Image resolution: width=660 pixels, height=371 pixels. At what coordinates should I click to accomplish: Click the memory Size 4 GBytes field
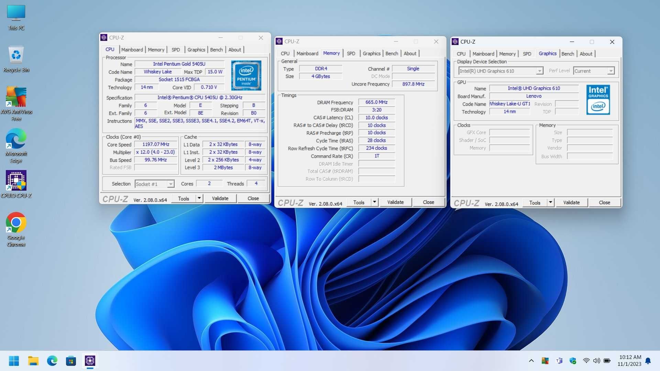click(x=321, y=77)
